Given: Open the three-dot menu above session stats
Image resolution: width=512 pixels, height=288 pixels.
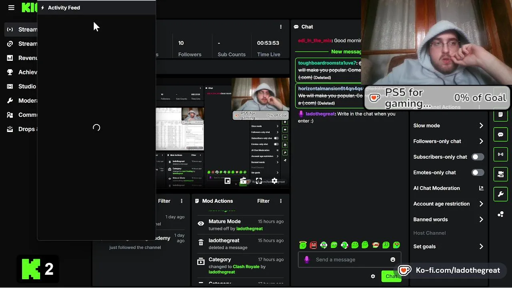Looking at the screenshot, I should tap(281, 27).
